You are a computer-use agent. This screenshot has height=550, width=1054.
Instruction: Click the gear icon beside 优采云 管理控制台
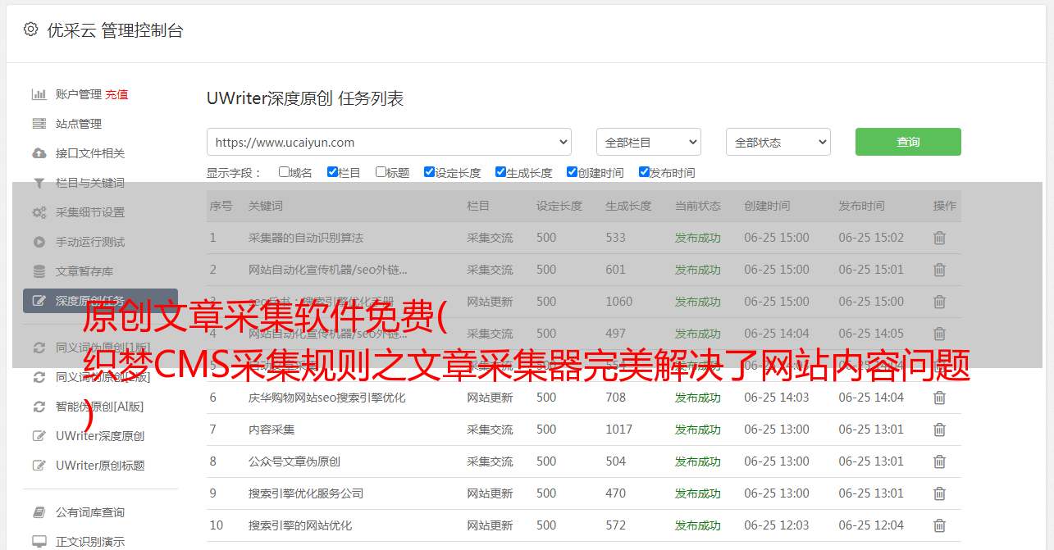point(30,30)
